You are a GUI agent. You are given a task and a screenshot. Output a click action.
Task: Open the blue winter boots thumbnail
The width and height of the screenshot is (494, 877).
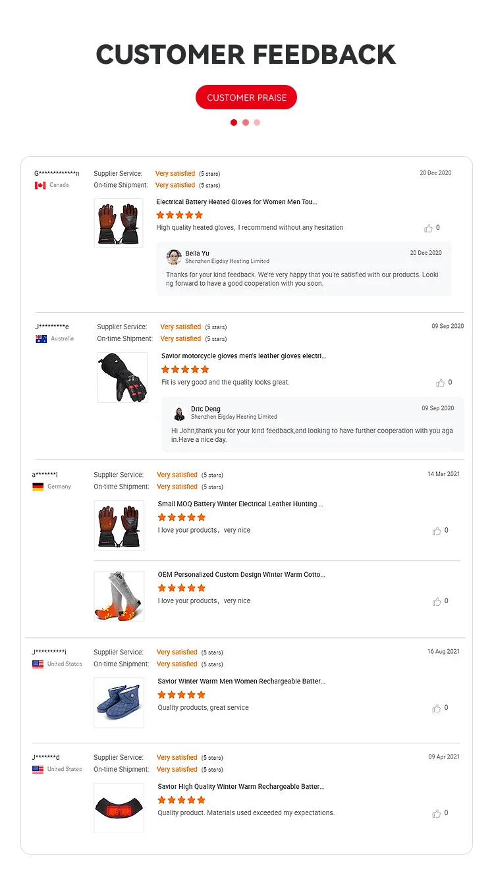click(119, 703)
